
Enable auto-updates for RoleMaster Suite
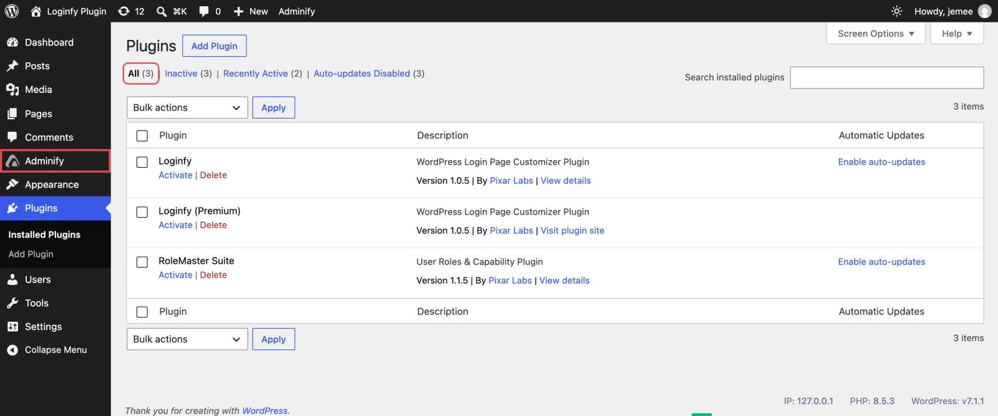tap(881, 262)
